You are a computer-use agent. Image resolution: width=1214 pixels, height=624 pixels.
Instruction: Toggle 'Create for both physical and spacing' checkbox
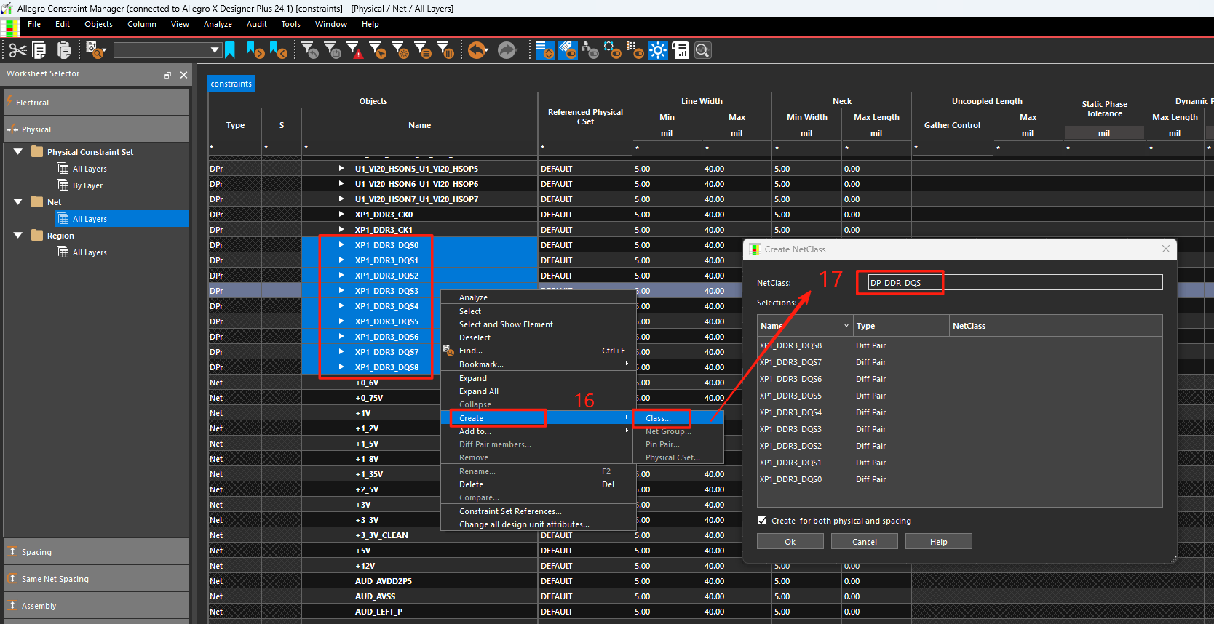(762, 521)
